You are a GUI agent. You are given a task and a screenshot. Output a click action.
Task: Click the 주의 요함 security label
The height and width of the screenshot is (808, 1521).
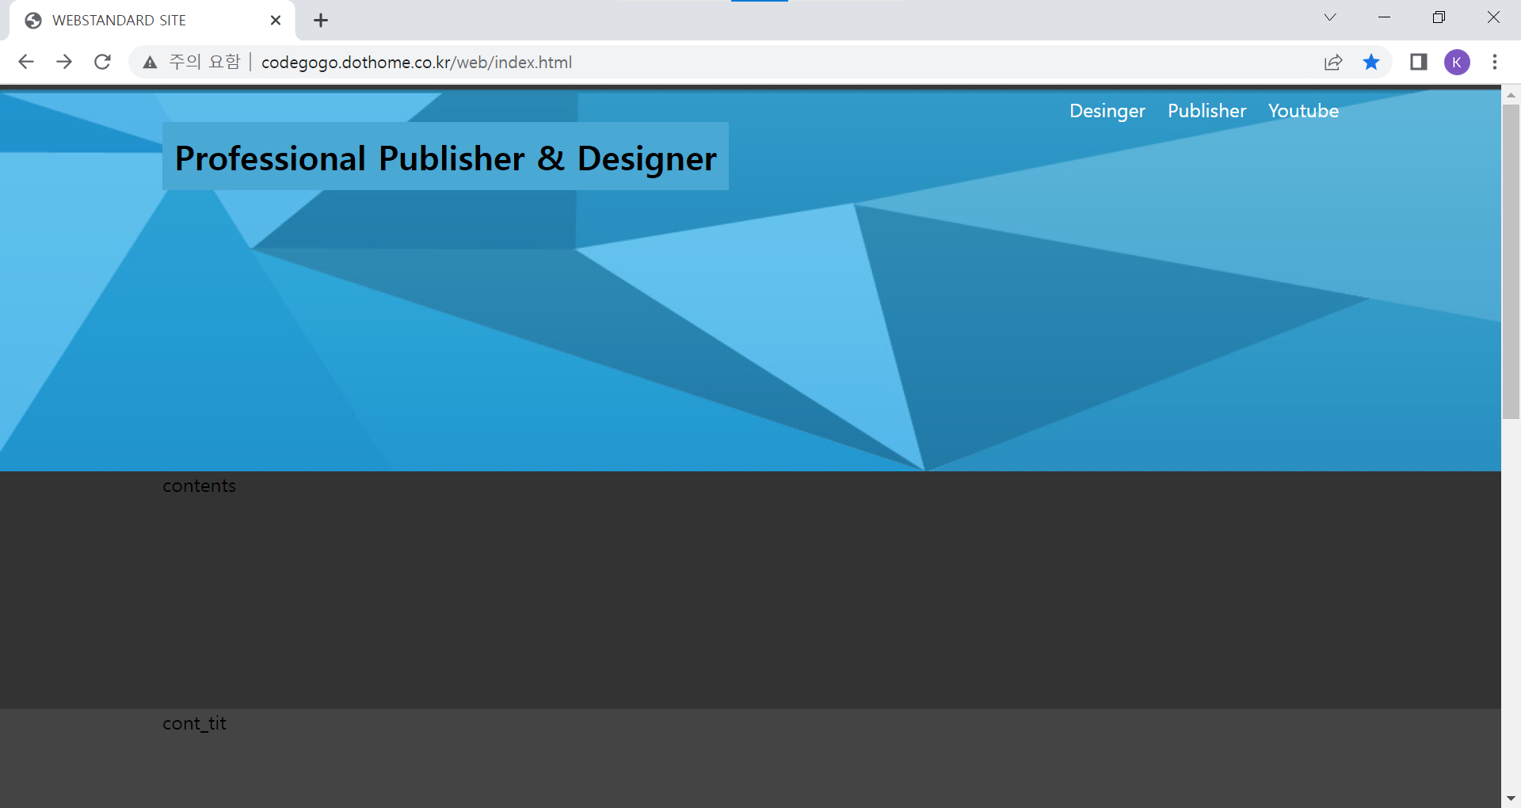coord(204,62)
